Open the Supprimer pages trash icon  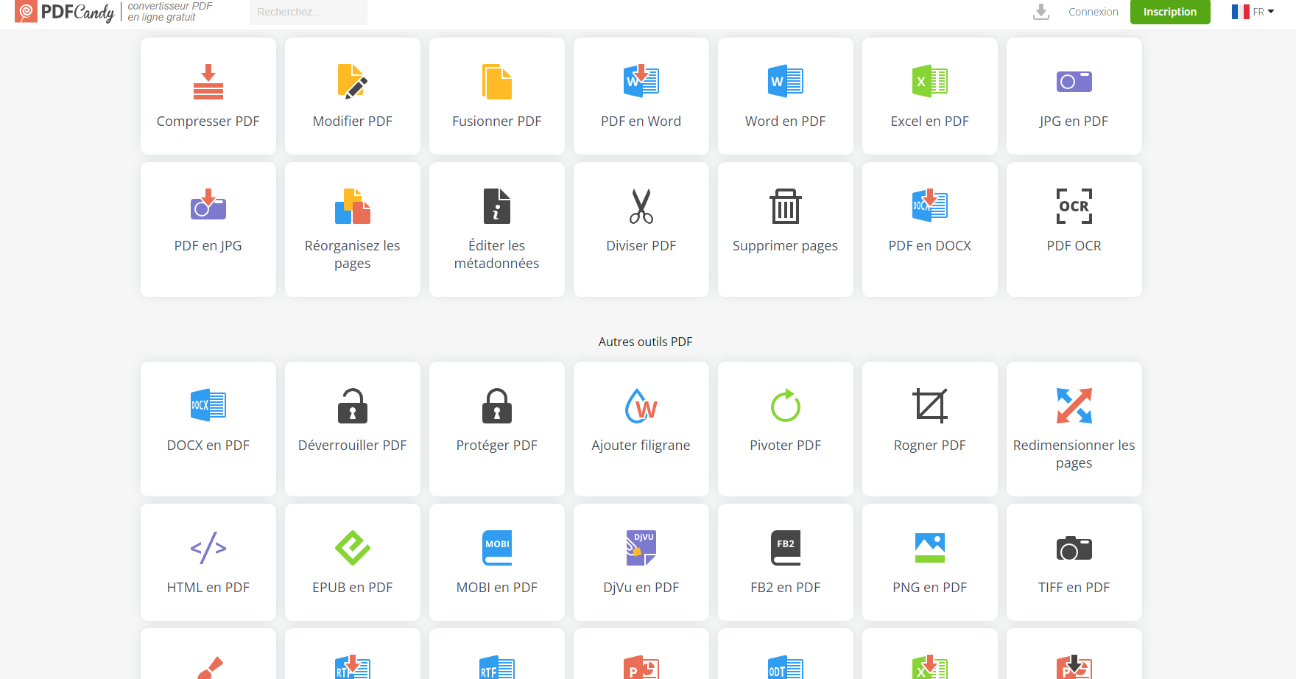tap(785, 207)
